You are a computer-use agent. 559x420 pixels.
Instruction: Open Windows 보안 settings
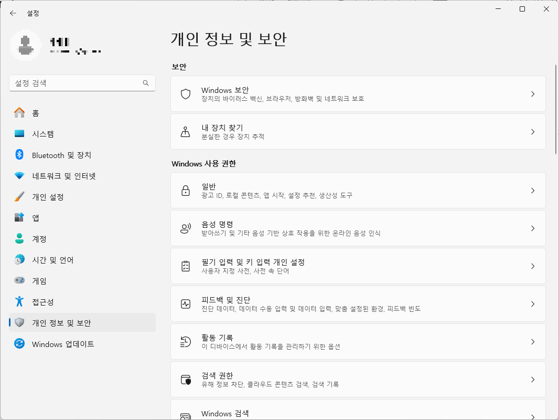358,94
